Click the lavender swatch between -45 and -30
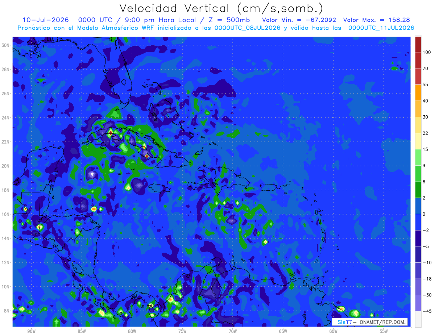 [x=418, y=303]
